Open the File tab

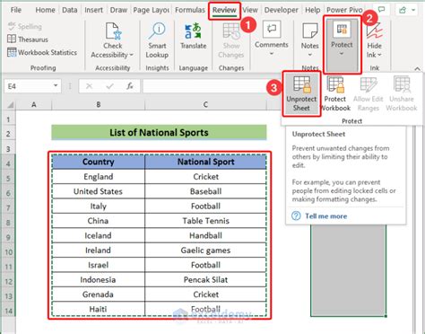(16, 10)
